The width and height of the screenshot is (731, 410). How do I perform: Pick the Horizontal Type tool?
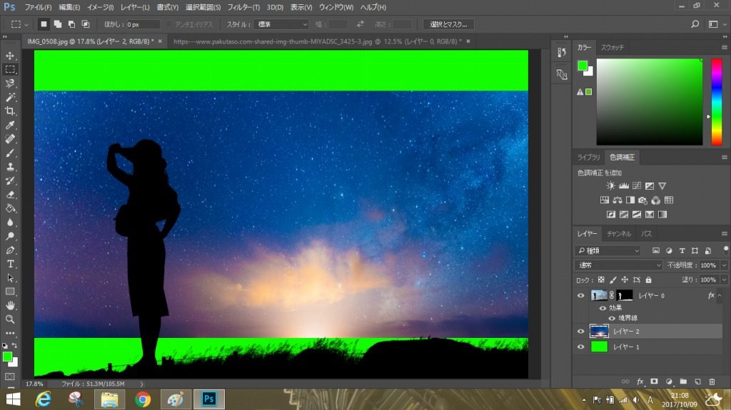click(x=10, y=264)
